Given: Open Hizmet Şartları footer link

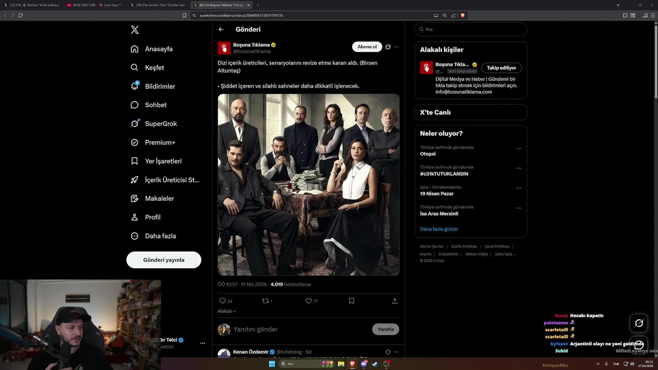Looking at the screenshot, I should (432, 247).
